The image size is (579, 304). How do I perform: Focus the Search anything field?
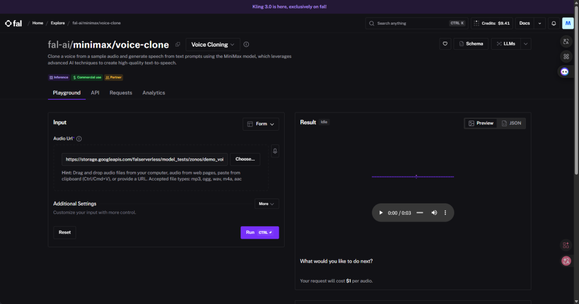(x=417, y=23)
